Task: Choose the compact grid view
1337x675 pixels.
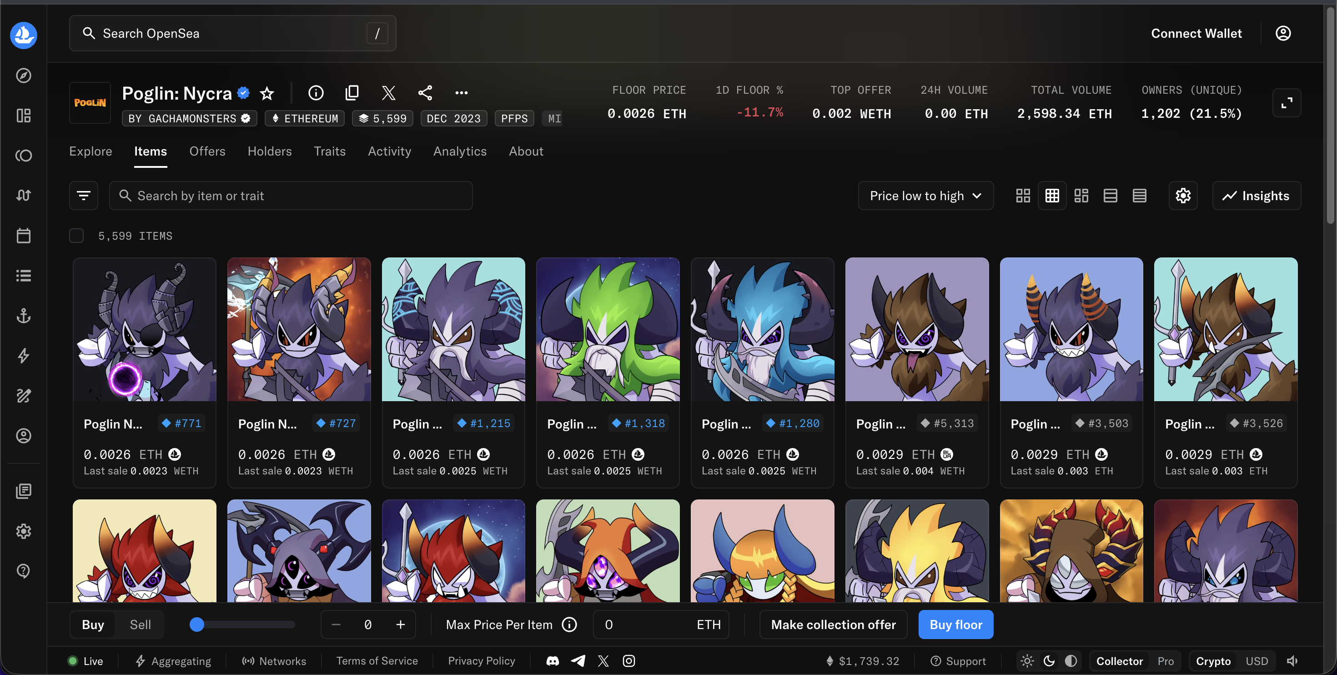Action: [x=1052, y=196]
